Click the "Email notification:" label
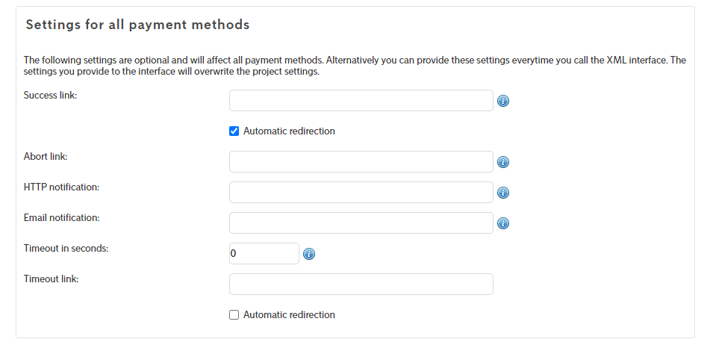The image size is (713, 345). click(x=62, y=218)
